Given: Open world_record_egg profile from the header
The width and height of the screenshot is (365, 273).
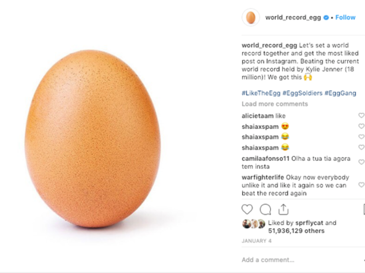Looking at the screenshot, I should 293,18.
